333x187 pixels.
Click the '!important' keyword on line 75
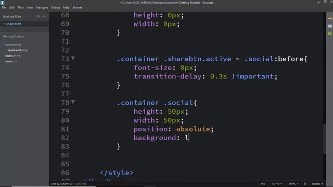click(252, 76)
